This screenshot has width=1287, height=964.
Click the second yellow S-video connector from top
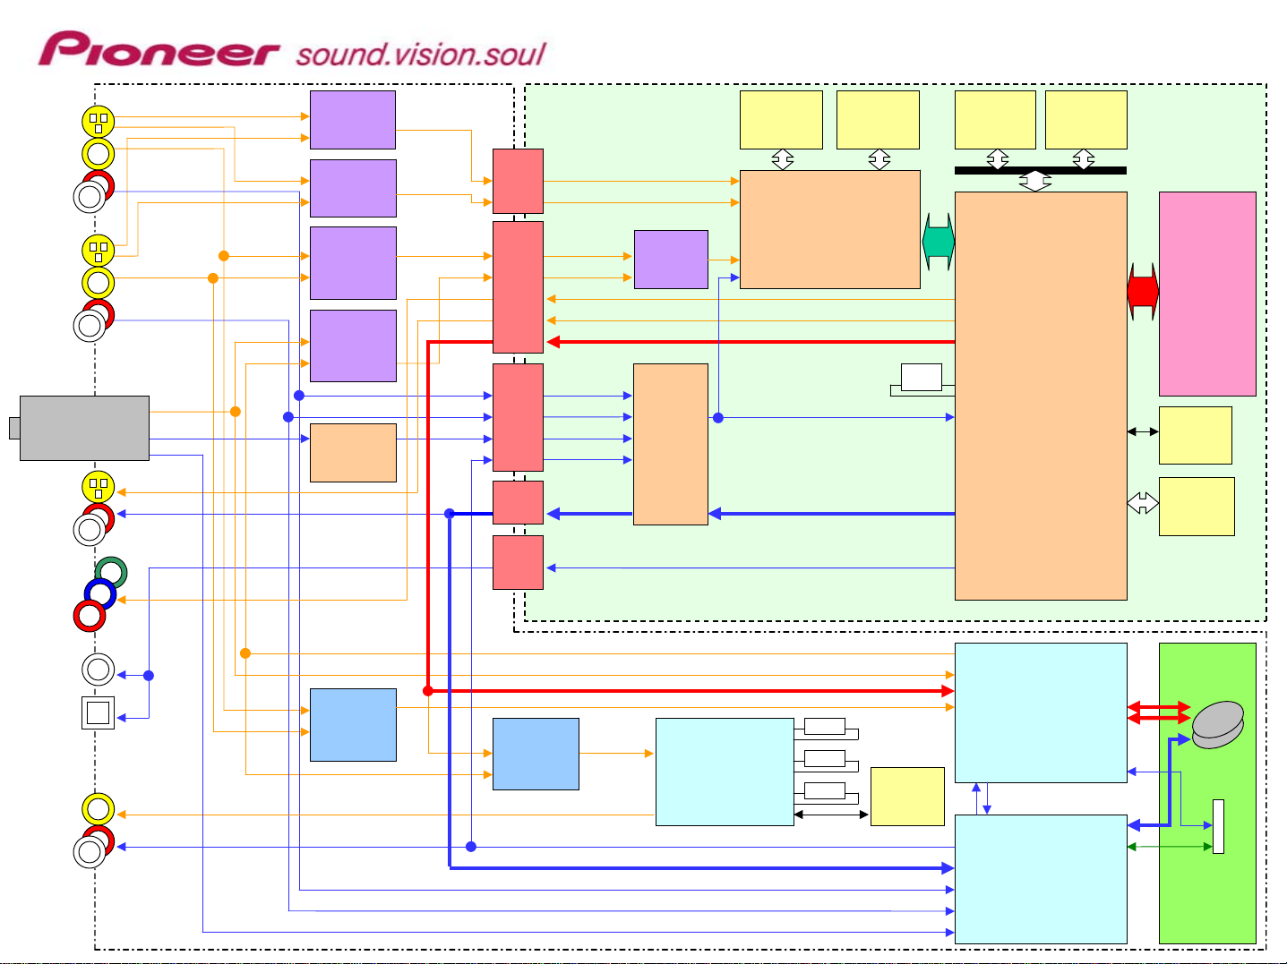point(99,251)
